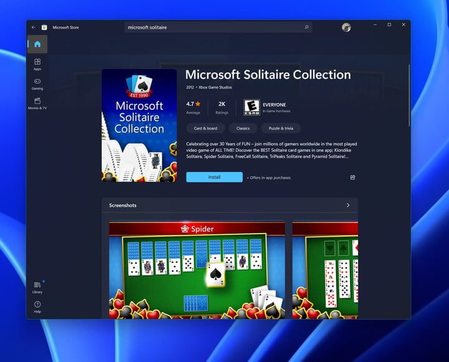Go back using the back arrow
449x362 pixels.
pyautogui.click(x=34, y=27)
